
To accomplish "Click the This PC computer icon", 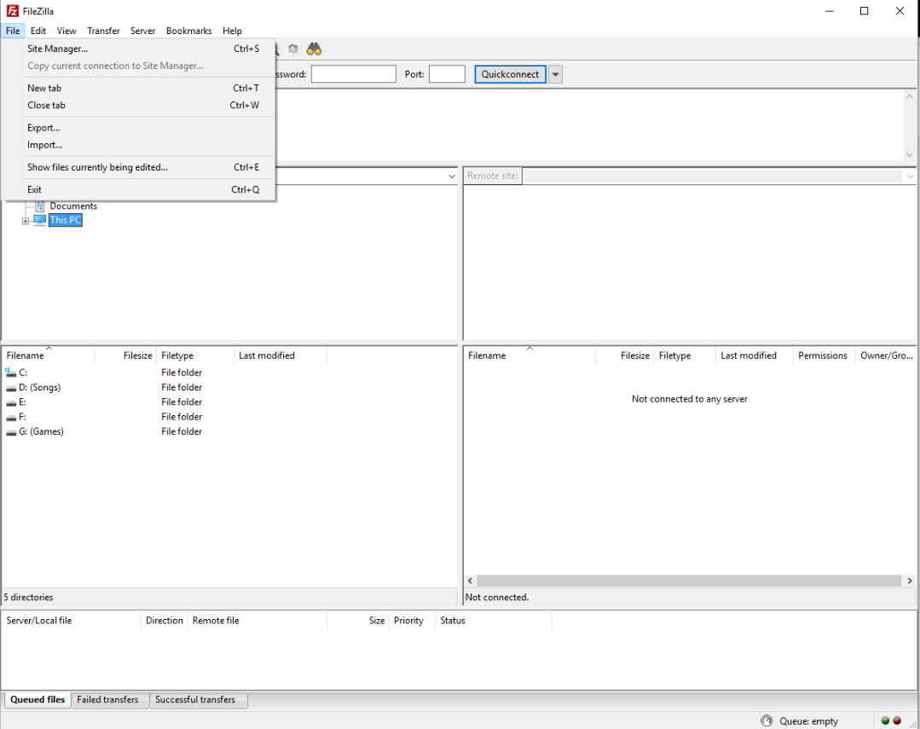I will tap(40, 220).
